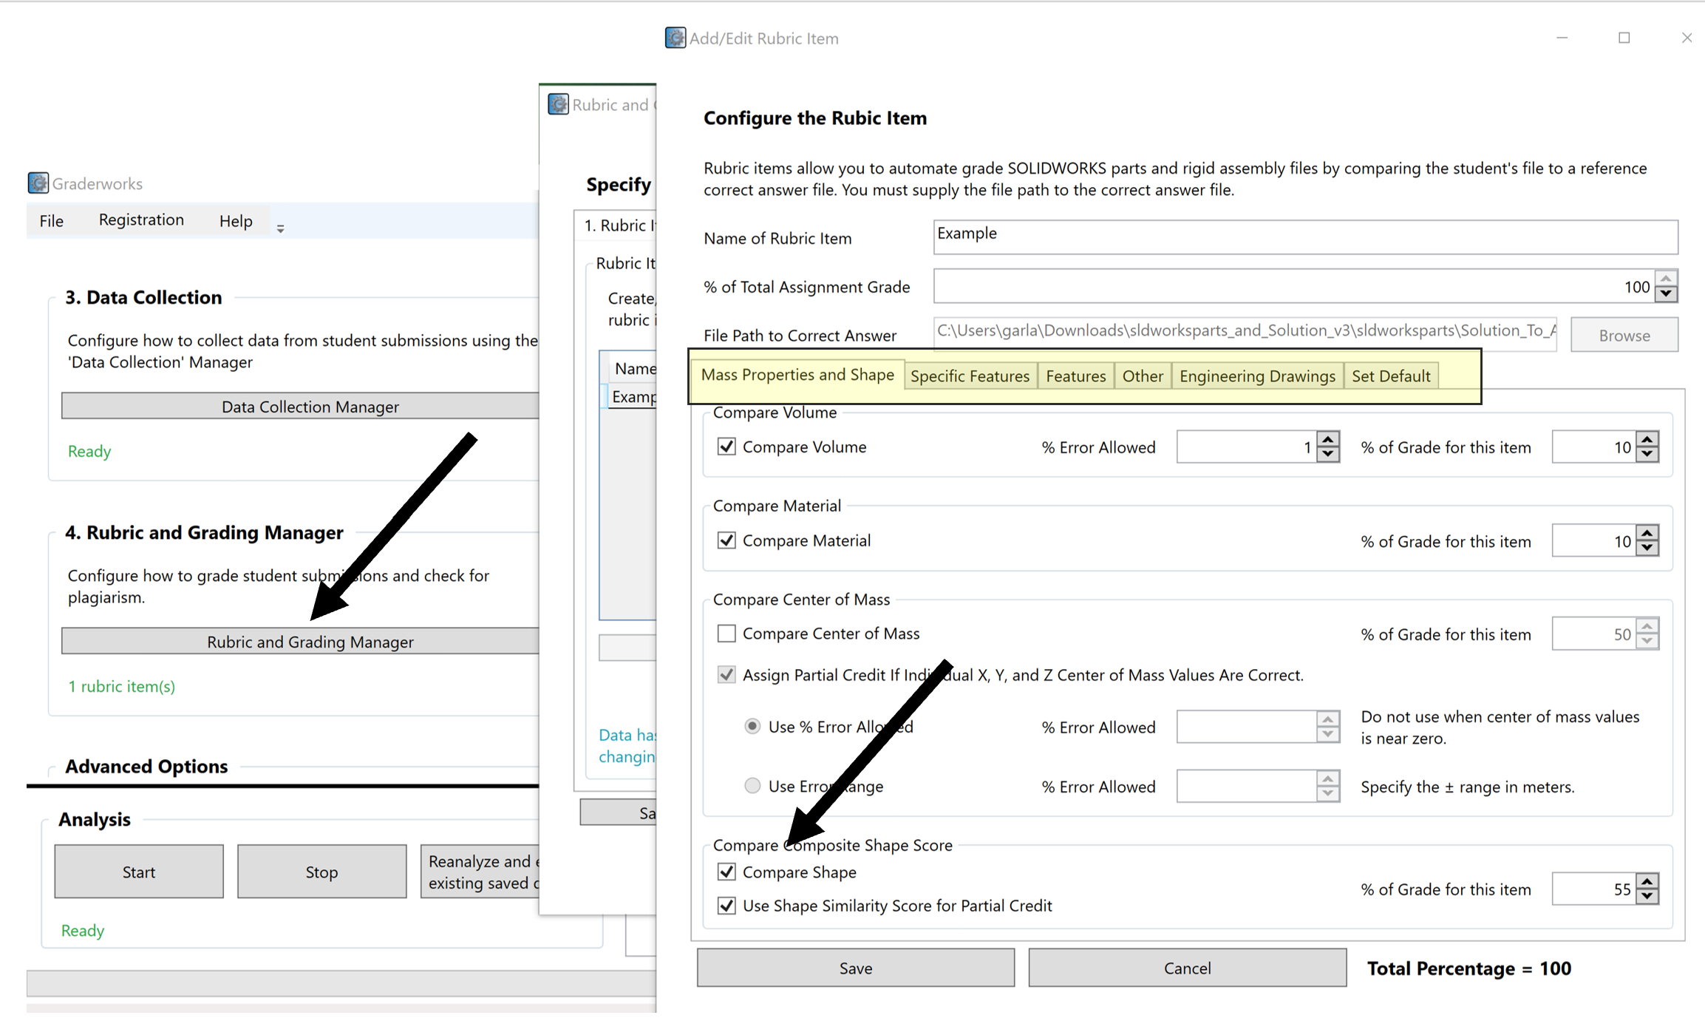Viewport: 1705px width, 1035px height.
Task: Open the Rubric and Grading Manager
Action: coord(309,642)
